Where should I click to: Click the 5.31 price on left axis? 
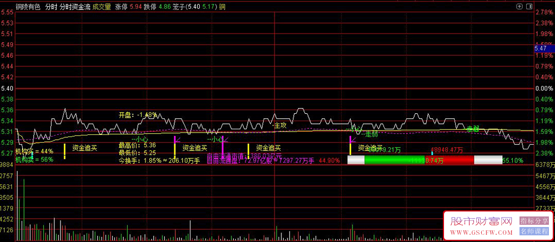pos(7,132)
